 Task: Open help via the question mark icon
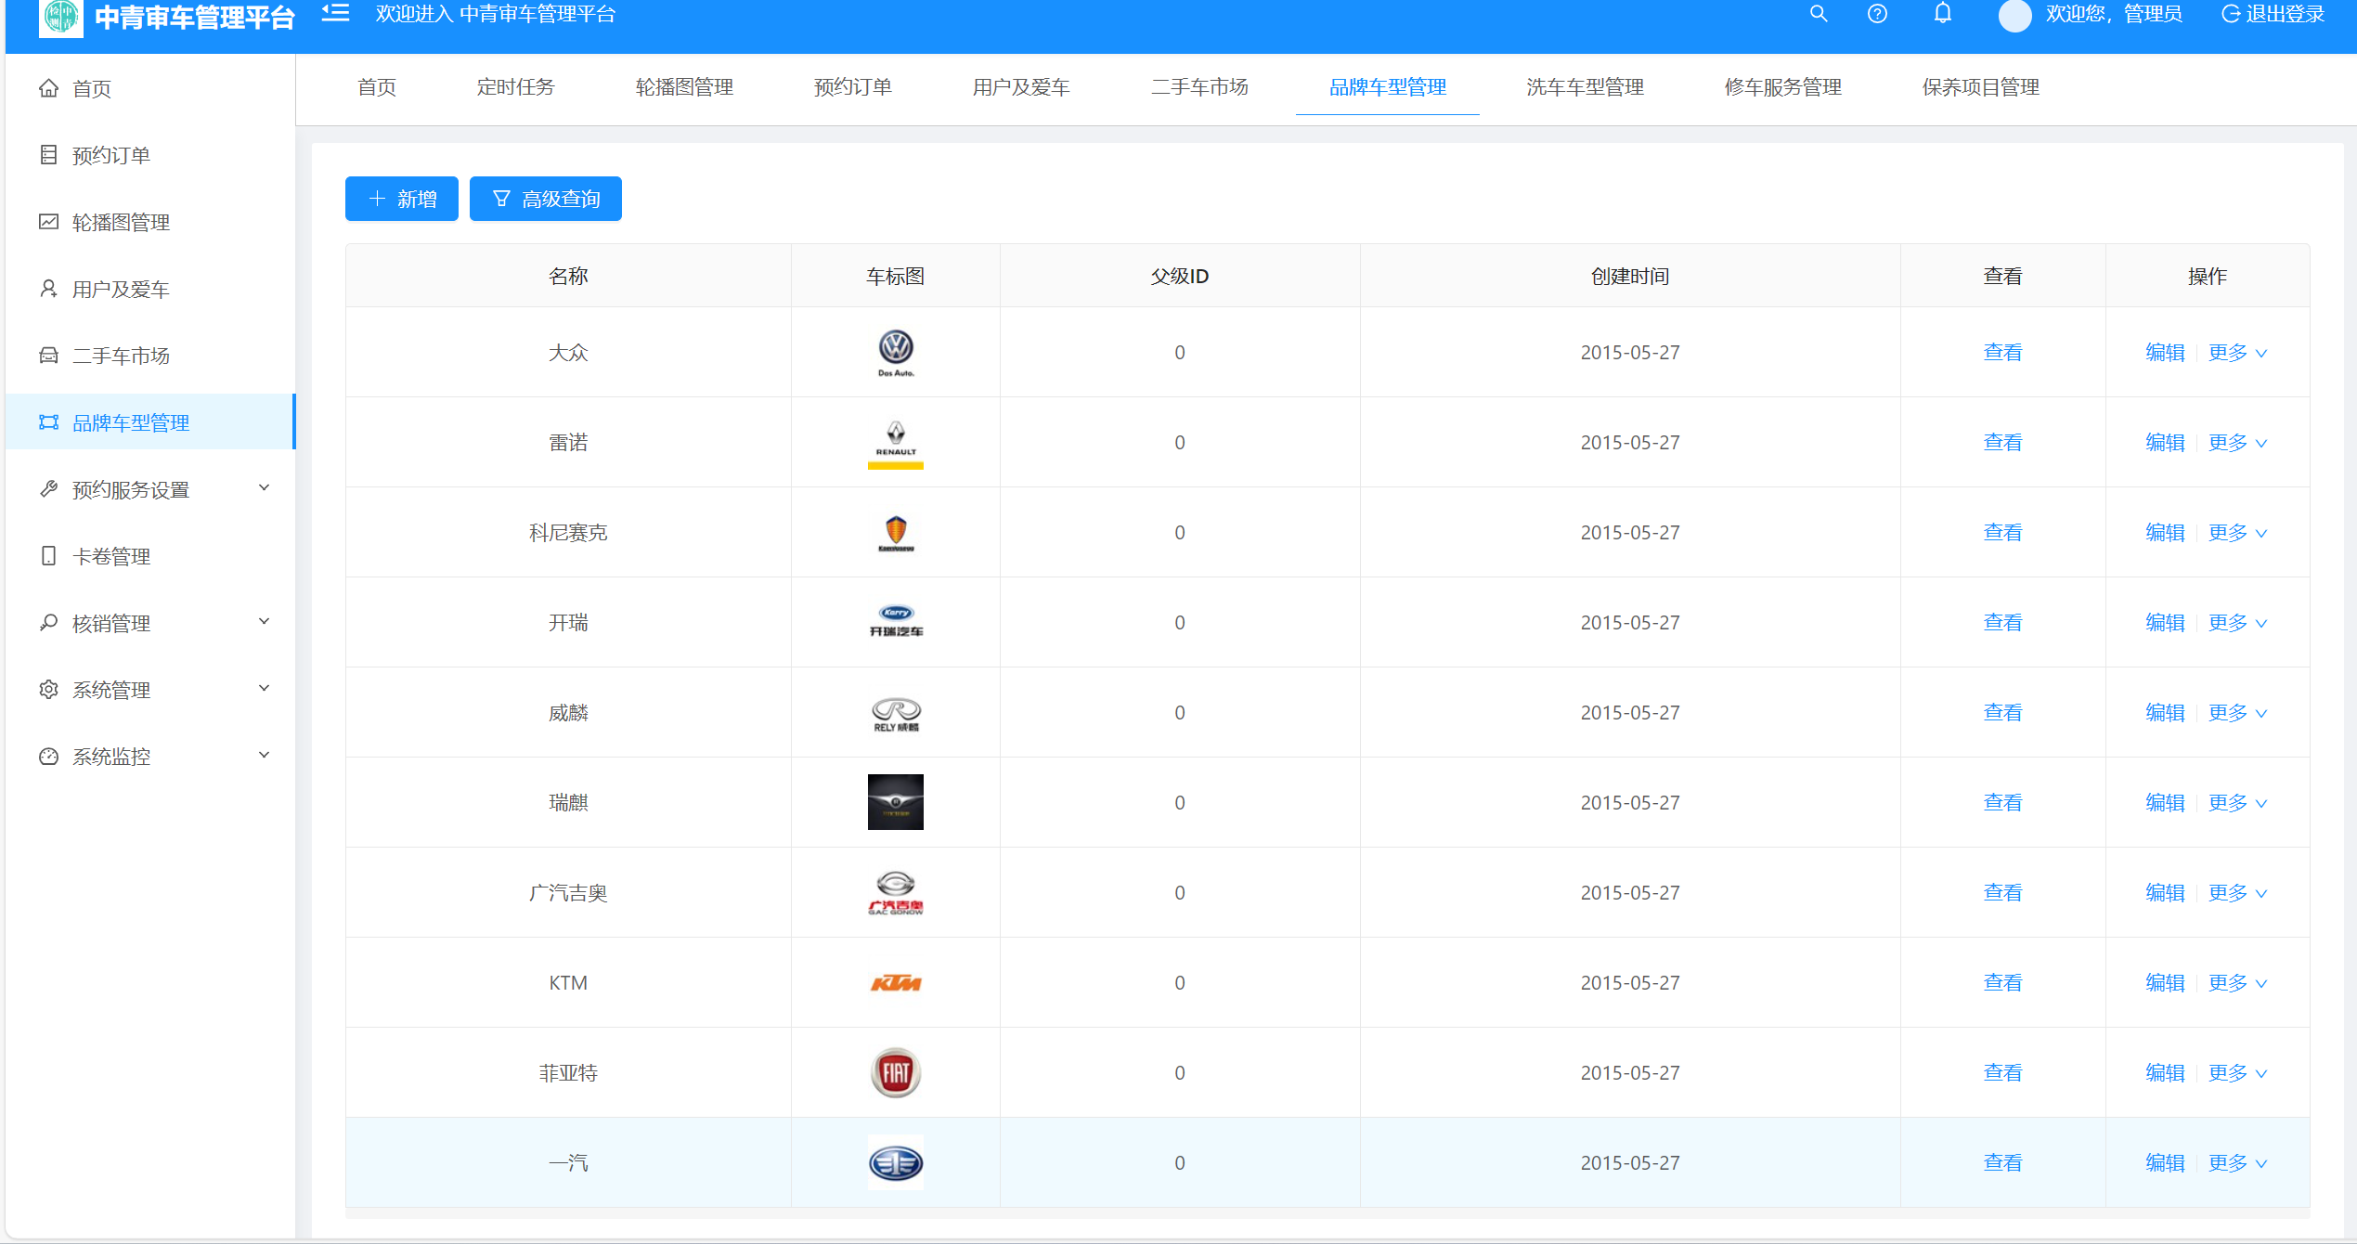pos(1877,14)
